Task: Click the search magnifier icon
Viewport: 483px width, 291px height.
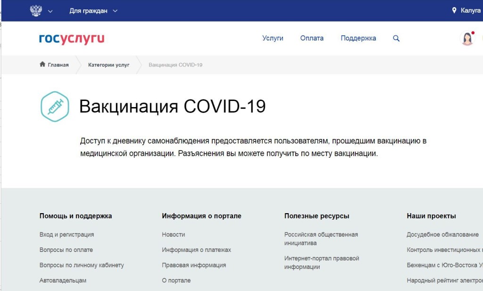Action: tap(396, 39)
